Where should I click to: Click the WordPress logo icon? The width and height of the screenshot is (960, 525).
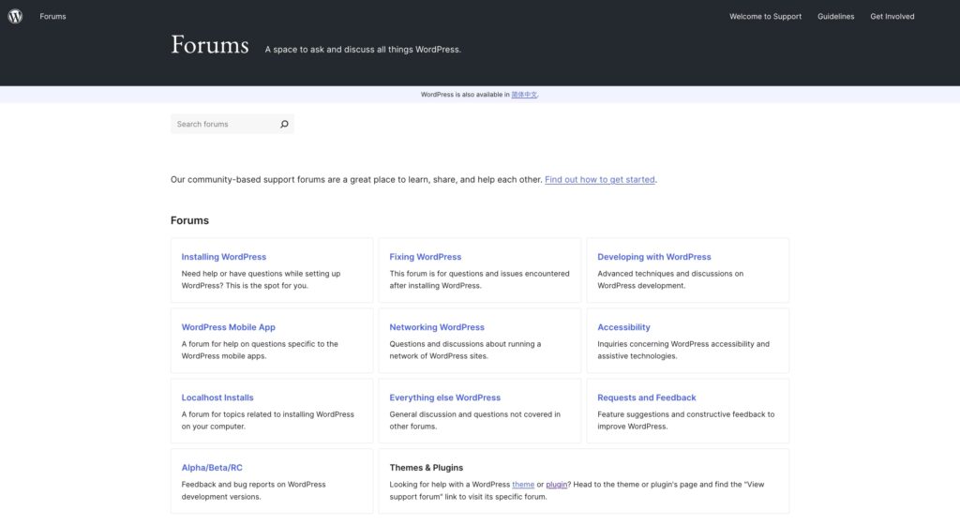click(15, 17)
